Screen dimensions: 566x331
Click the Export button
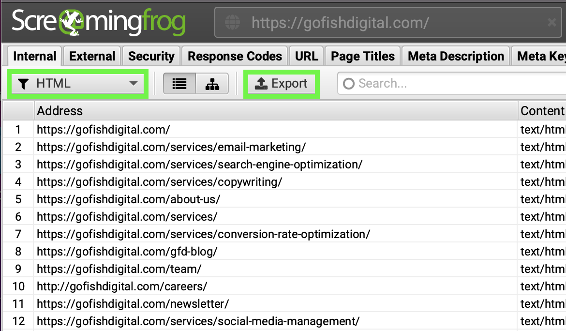point(281,83)
